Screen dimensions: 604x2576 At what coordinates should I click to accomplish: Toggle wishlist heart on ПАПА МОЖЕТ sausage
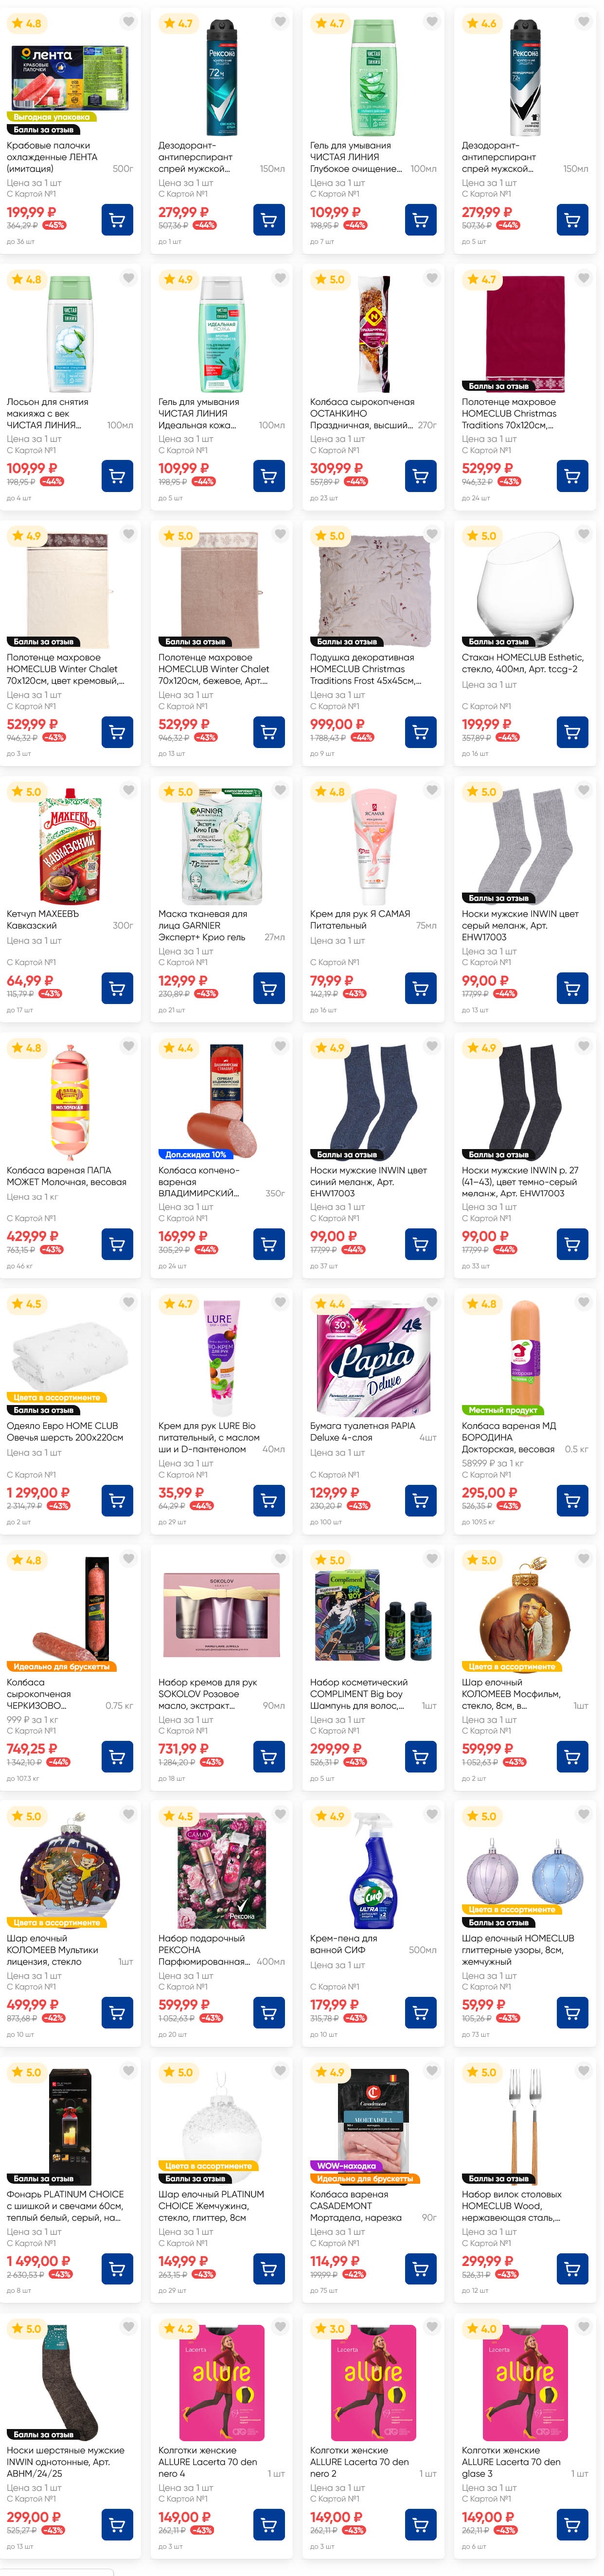tap(129, 1046)
